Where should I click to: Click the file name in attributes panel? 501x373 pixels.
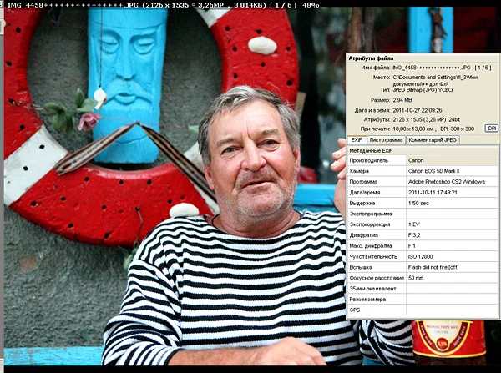[x=432, y=68]
